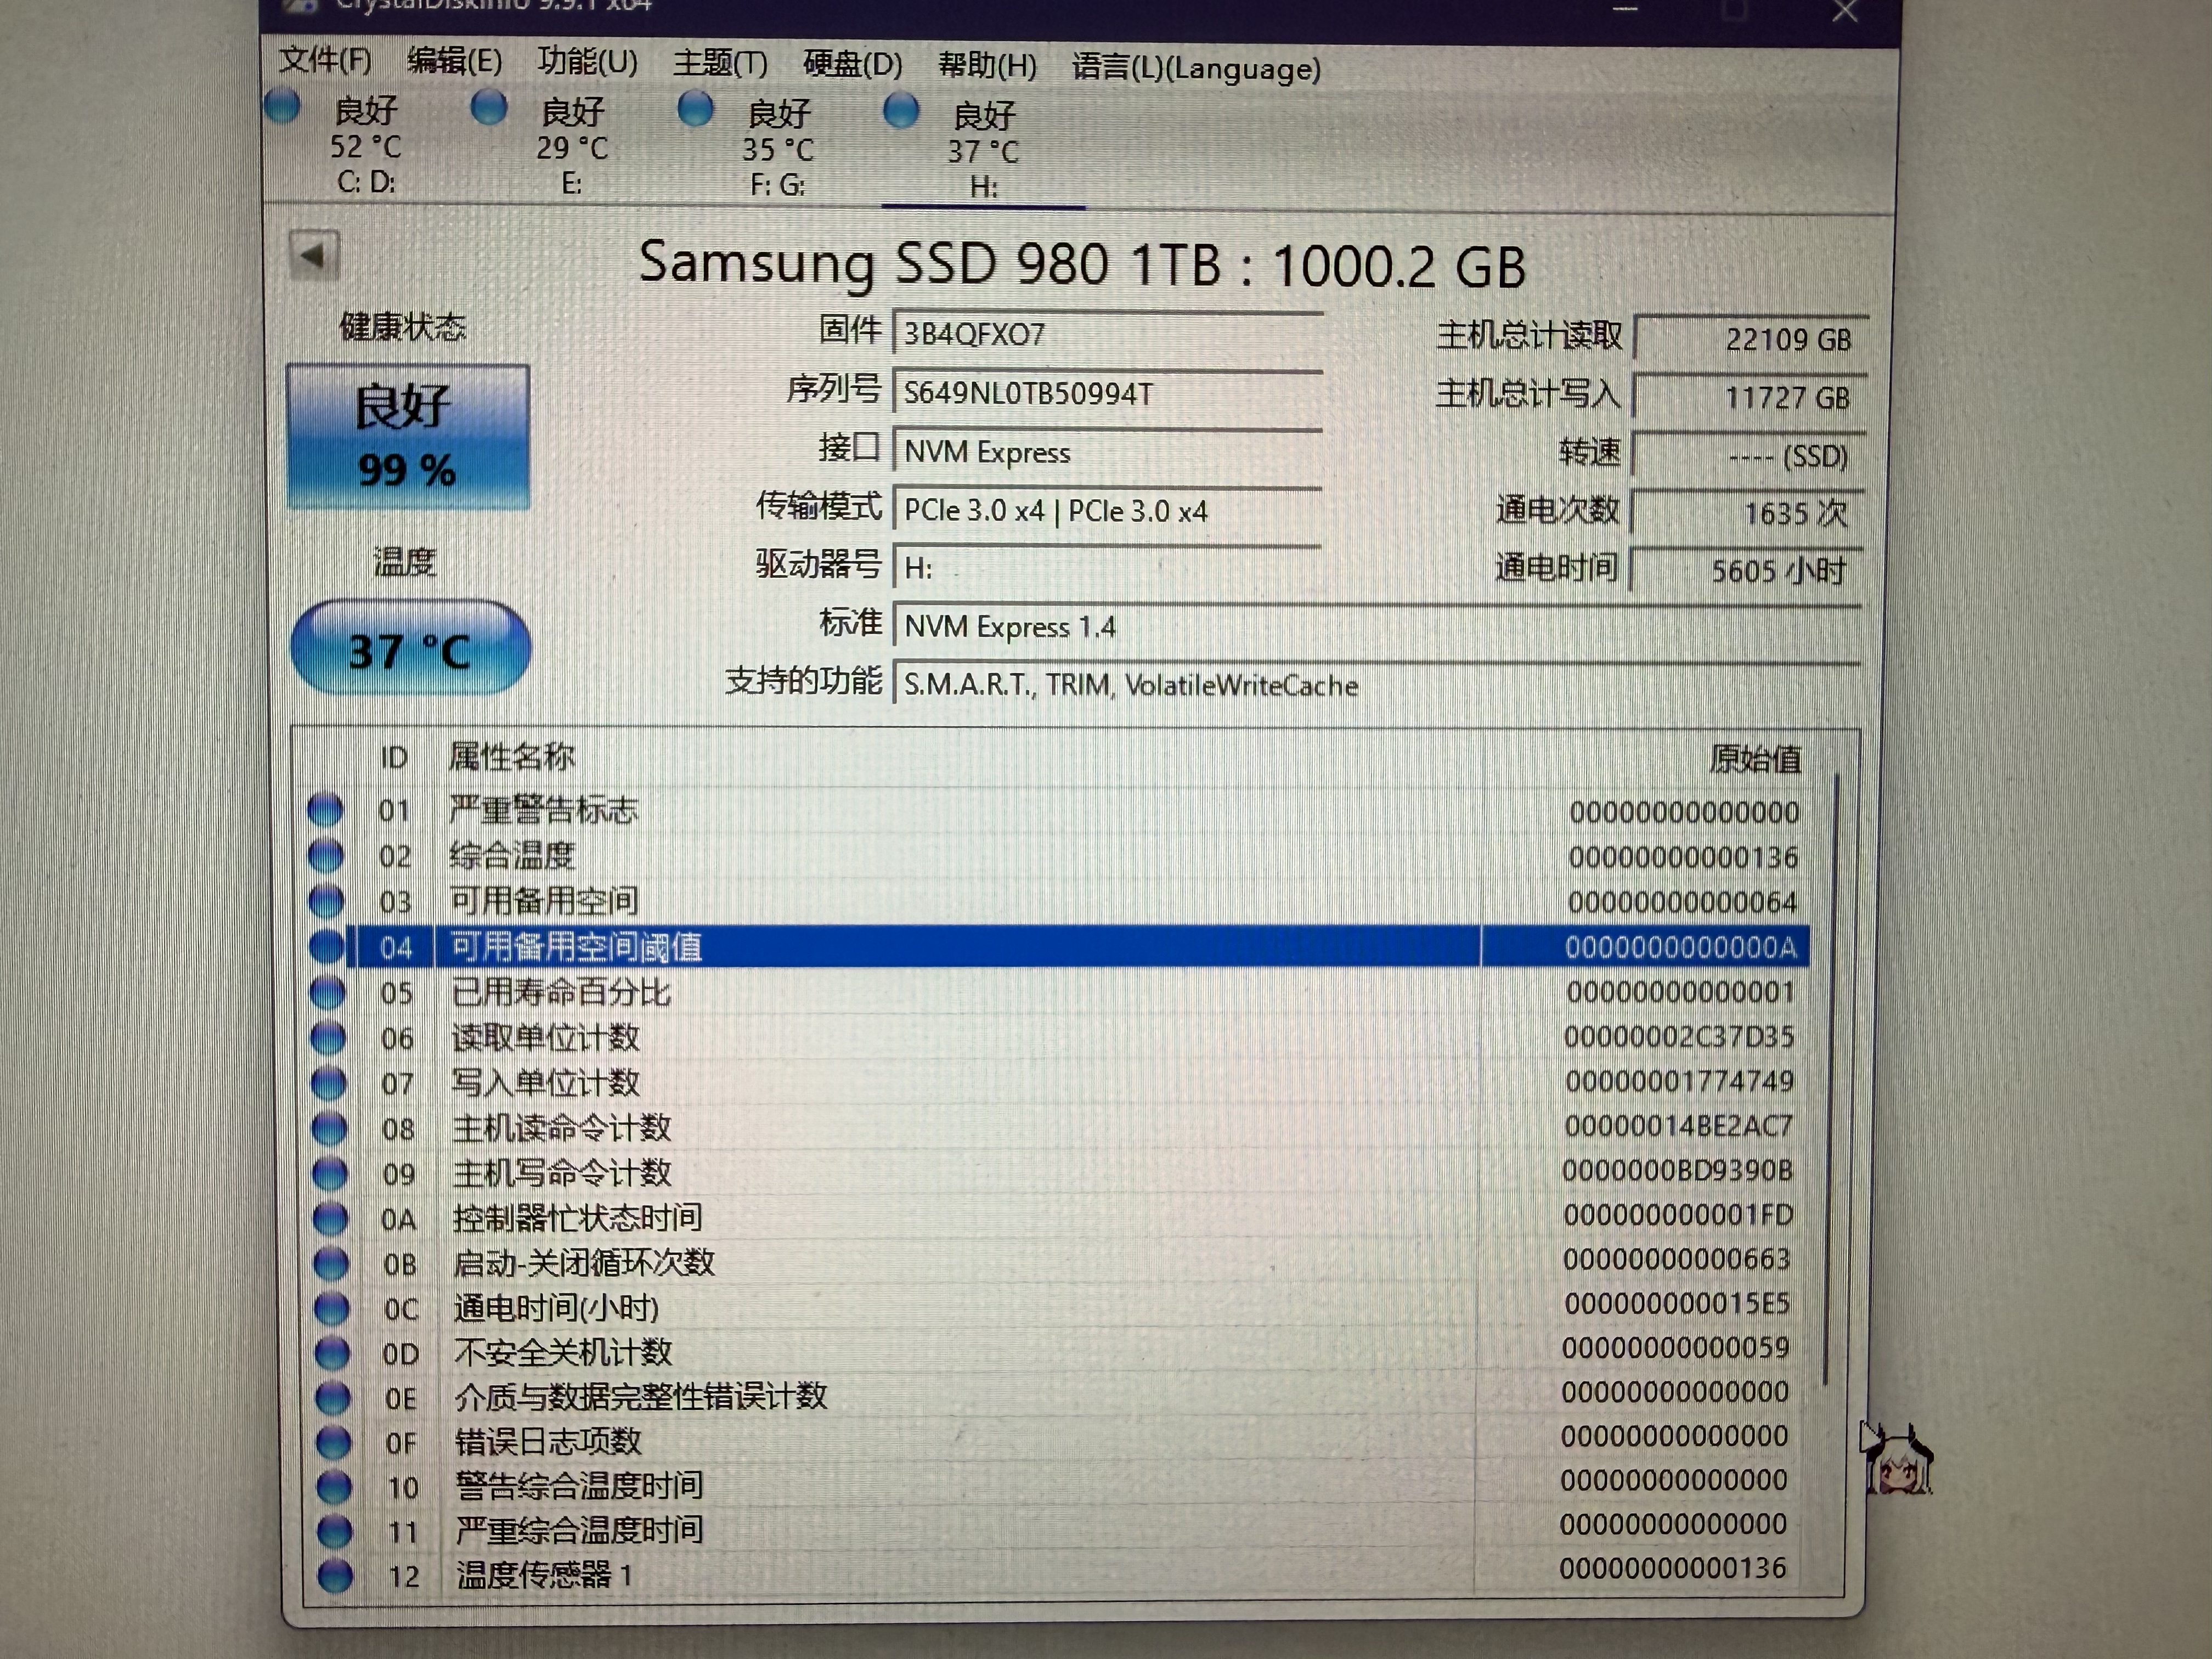Viewport: 2212px width, 1659px height.
Task: Click the 1635 次 power-on count value
Action: pos(1748,513)
